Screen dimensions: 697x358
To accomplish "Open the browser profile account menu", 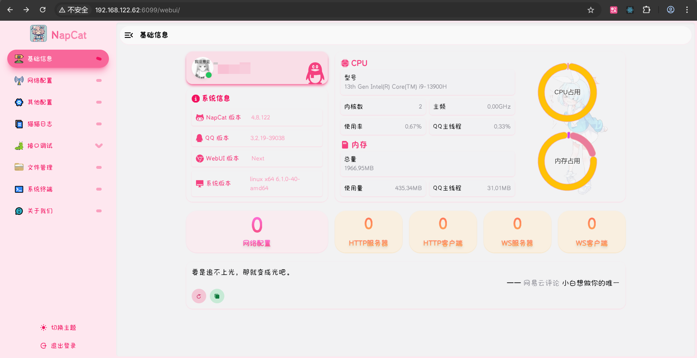I will [x=670, y=10].
